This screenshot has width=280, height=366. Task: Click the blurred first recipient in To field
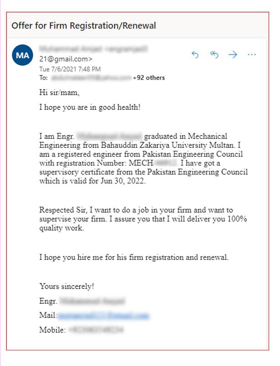point(91,78)
